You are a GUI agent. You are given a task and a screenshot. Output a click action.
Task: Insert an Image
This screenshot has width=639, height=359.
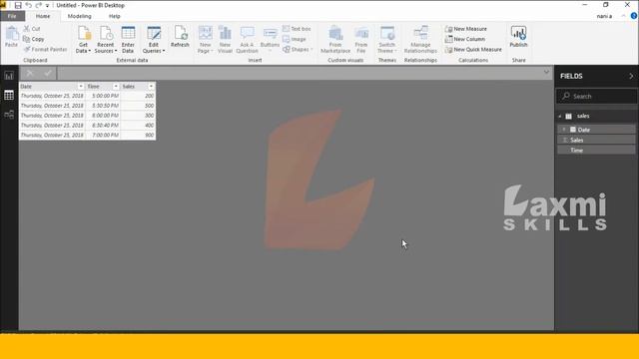click(295, 39)
